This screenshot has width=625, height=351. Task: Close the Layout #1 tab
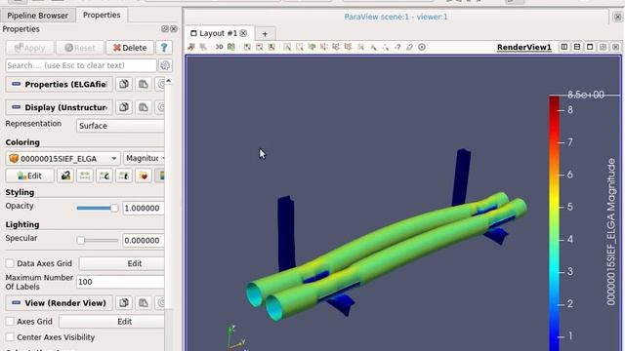(x=243, y=33)
